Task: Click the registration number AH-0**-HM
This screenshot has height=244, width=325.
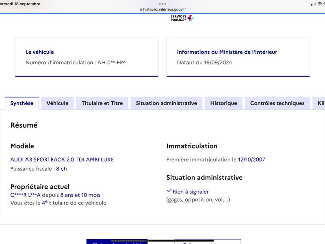Action: (111, 63)
